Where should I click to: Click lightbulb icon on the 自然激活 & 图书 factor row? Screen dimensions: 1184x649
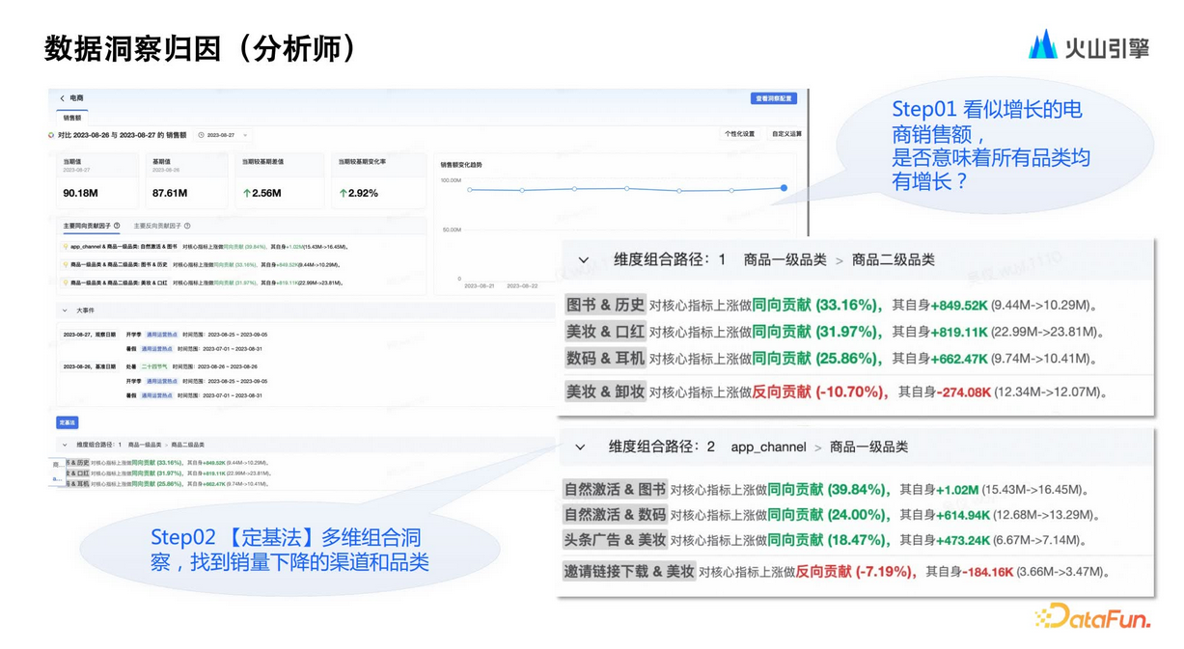pyautogui.click(x=66, y=247)
